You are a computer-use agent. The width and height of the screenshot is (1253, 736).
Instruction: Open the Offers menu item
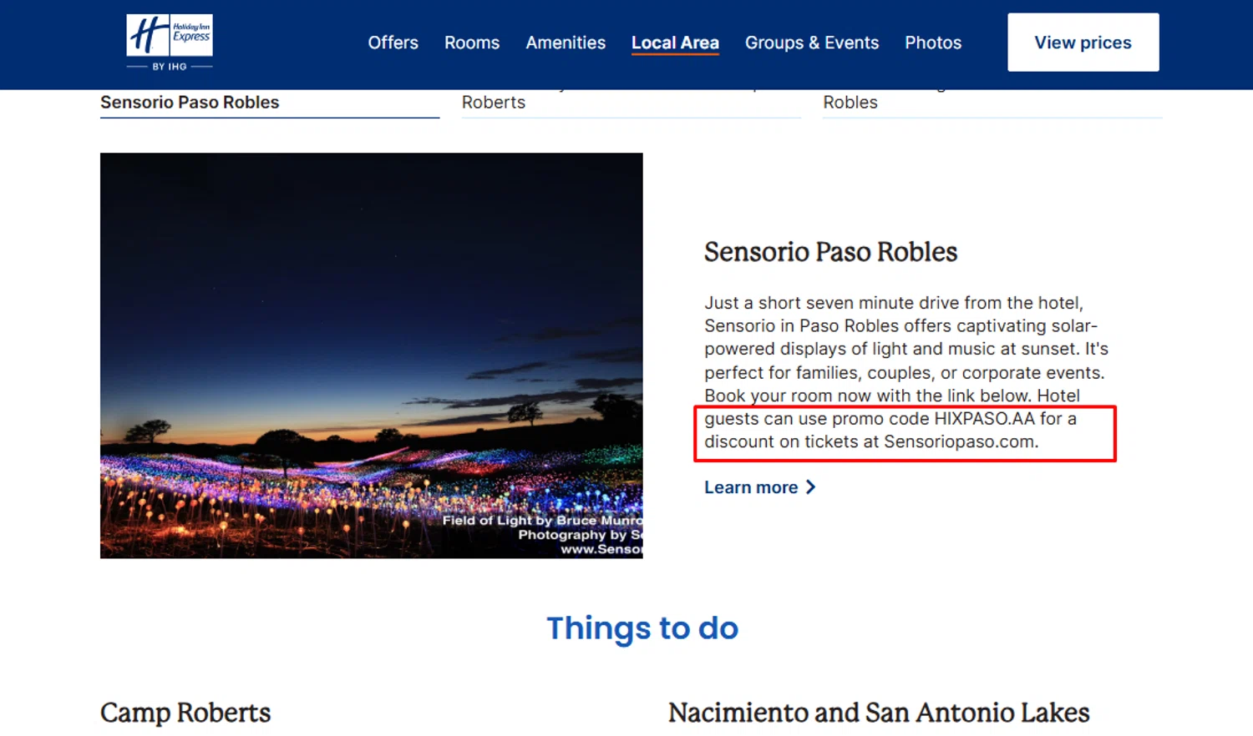[393, 43]
